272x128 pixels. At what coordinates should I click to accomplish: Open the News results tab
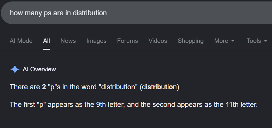coord(68,41)
